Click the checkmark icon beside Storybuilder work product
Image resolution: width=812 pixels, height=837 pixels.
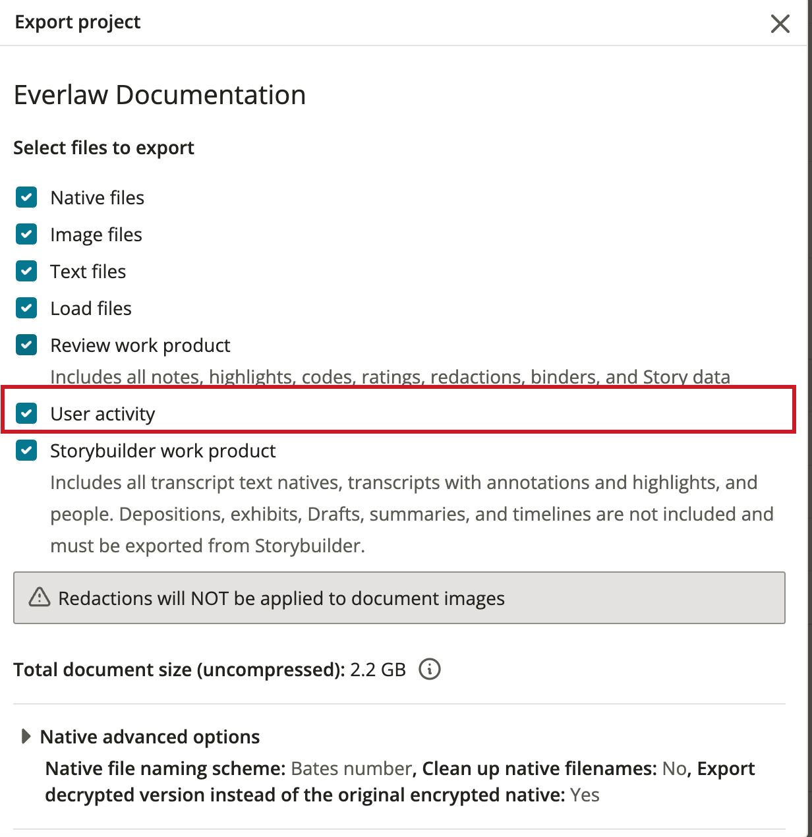26,450
